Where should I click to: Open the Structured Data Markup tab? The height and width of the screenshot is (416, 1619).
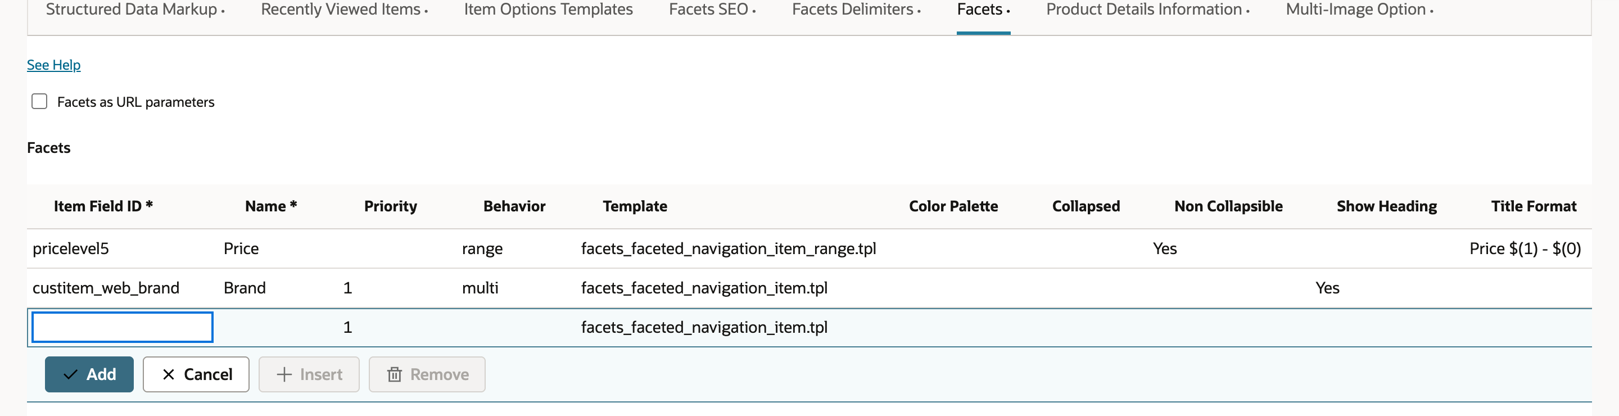tap(134, 10)
